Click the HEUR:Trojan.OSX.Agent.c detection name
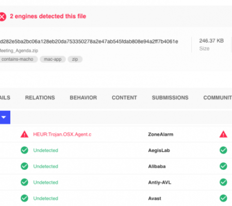 pos(62,134)
